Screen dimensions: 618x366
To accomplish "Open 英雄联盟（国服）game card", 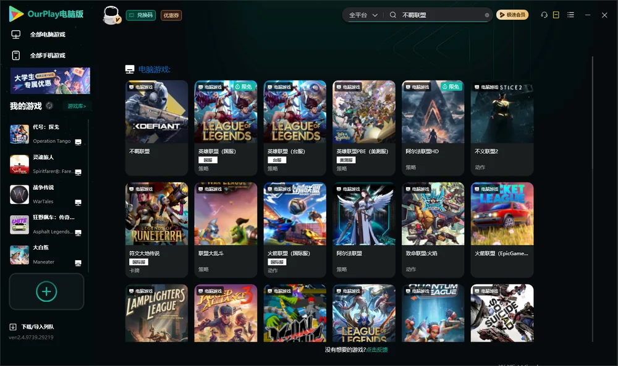I will [226, 128].
